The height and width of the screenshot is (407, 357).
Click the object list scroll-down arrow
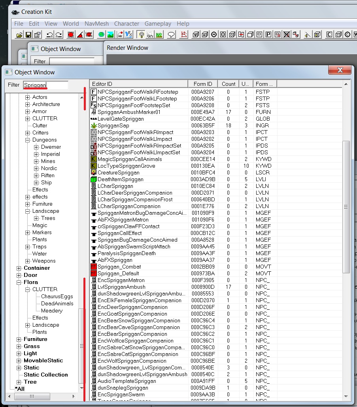click(346, 396)
